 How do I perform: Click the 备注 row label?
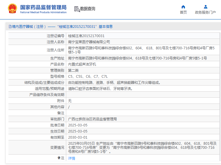61,113
